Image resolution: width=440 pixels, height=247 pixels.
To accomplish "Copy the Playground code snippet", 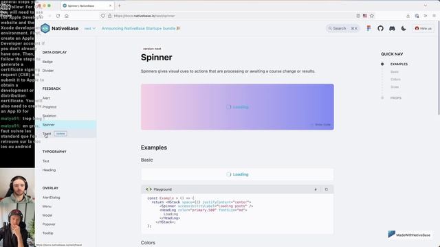I will (327, 189).
